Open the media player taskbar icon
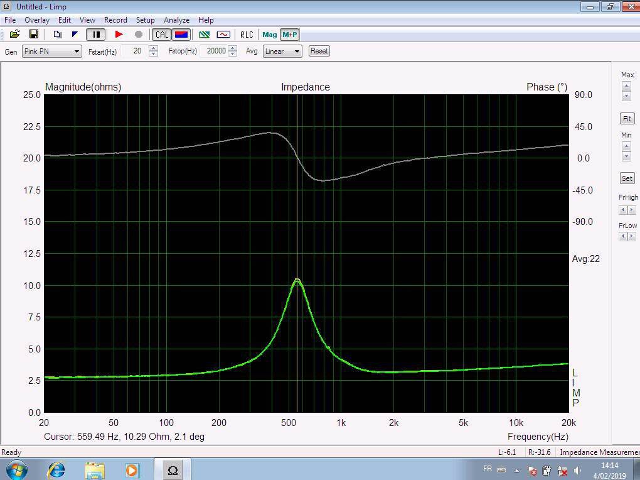 [132, 470]
